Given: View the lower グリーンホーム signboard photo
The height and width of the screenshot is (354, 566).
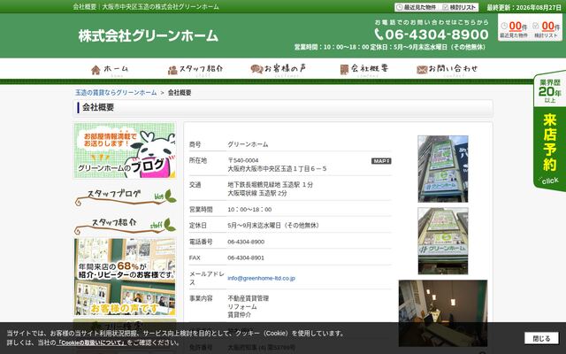Looking at the screenshot, I should pyautogui.click(x=443, y=241).
